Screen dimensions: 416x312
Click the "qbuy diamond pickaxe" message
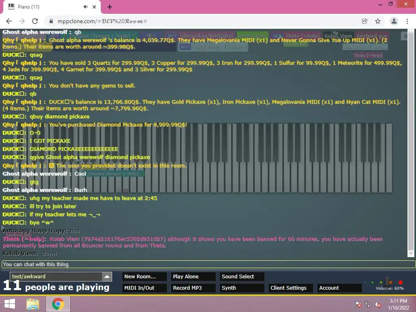(x=46, y=117)
